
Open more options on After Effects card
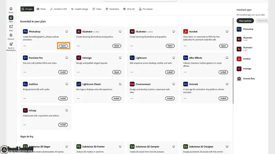[185, 72]
